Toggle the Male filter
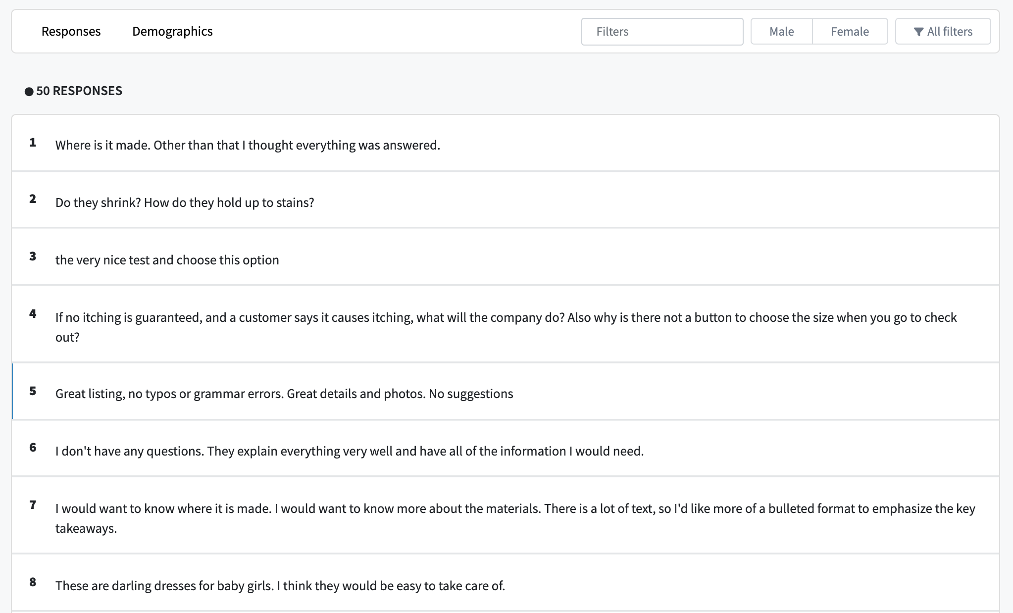 pos(781,32)
